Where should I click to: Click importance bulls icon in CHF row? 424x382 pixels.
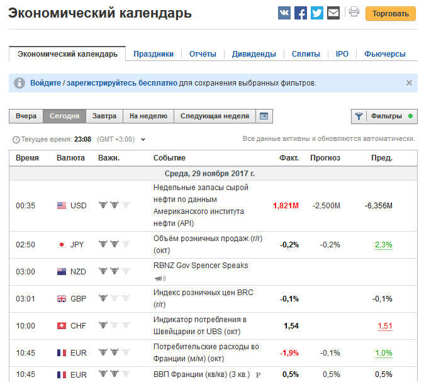coord(114,325)
